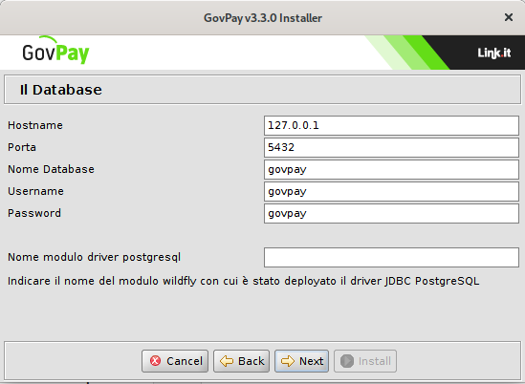This screenshot has width=525, height=384.
Task: Click the "Password" label
Action: click(x=34, y=213)
